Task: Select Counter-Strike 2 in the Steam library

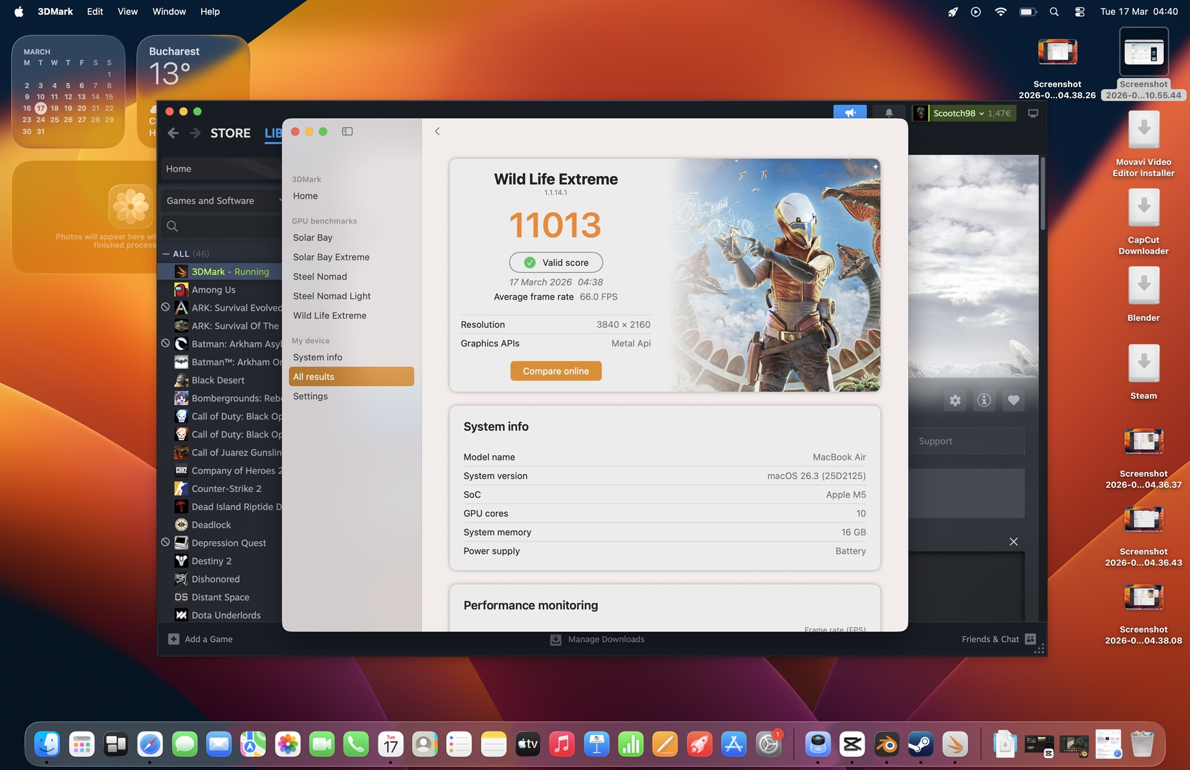Action: (226, 489)
